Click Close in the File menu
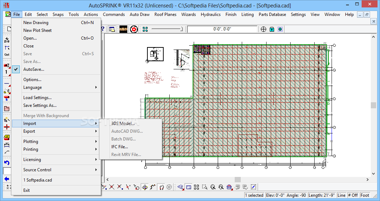The width and height of the screenshot is (380, 201). point(56,46)
